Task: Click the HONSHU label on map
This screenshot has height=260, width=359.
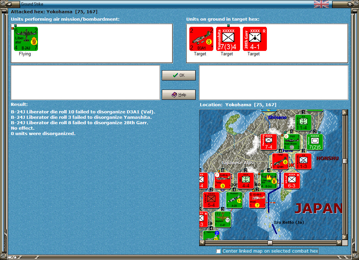Action: coord(328,158)
